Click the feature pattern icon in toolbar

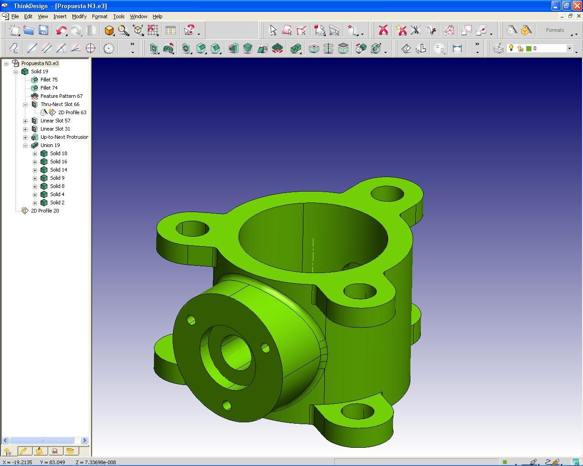coord(277,48)
